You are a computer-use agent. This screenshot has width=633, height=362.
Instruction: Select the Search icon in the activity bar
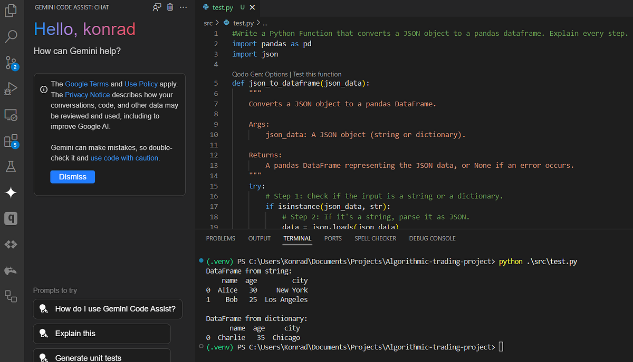tap(12, 36)
